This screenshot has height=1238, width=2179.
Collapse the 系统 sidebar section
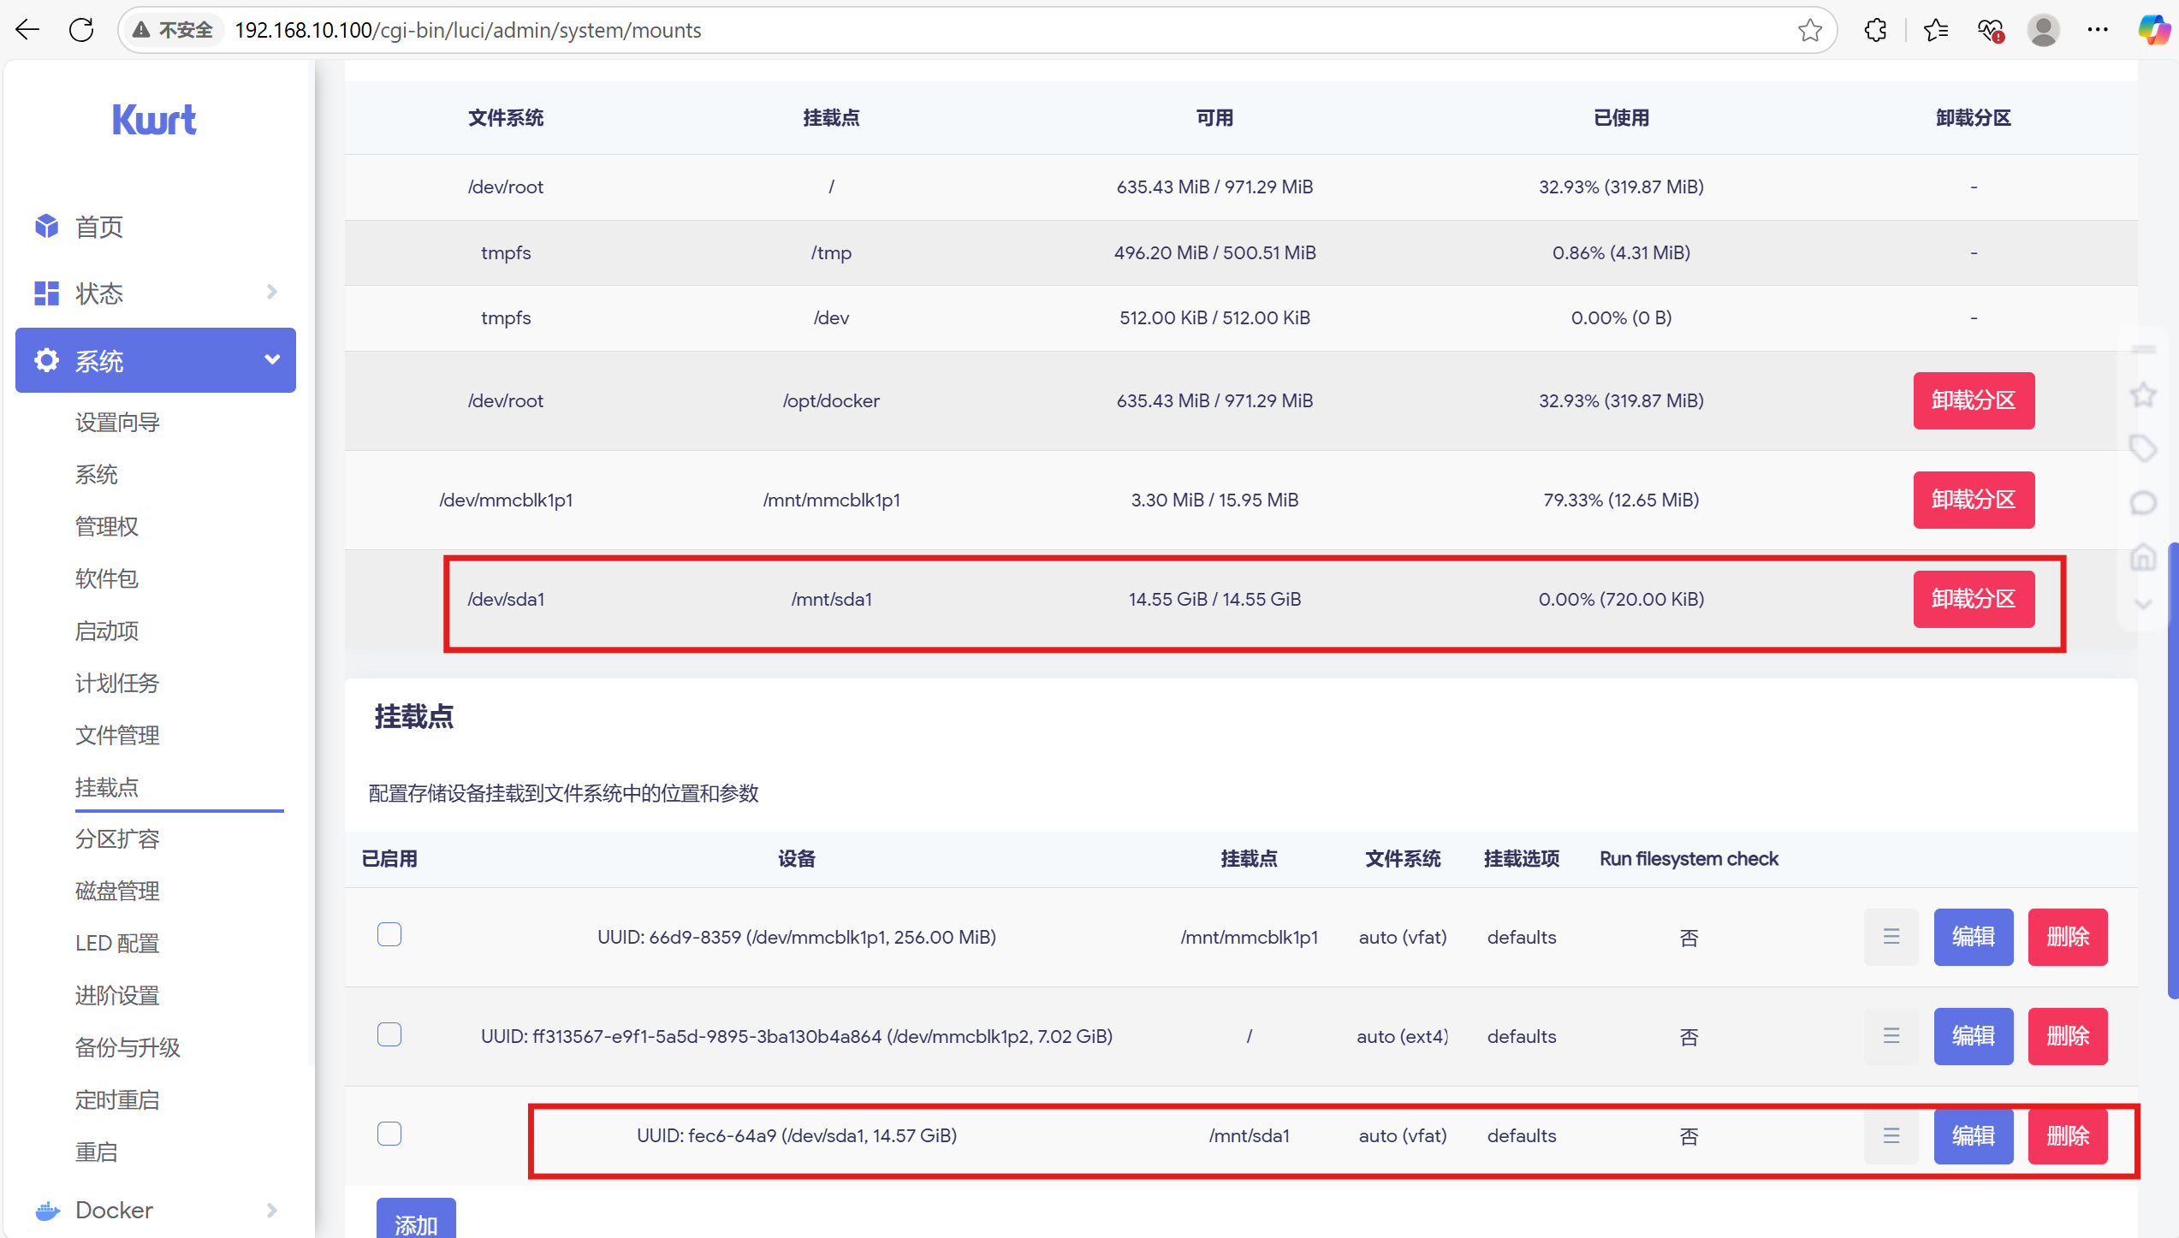click(x=156, y=360)
